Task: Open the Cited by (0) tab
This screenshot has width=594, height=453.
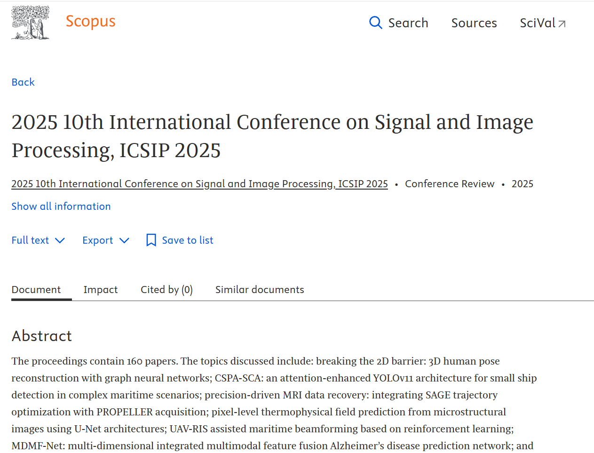Action: point(166,290)
